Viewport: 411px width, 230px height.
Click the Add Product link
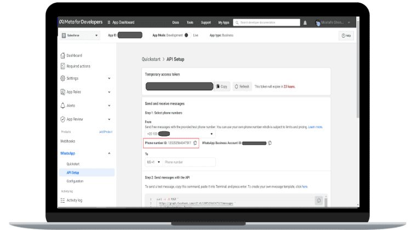pyautogui.click(x=106, y=132)
